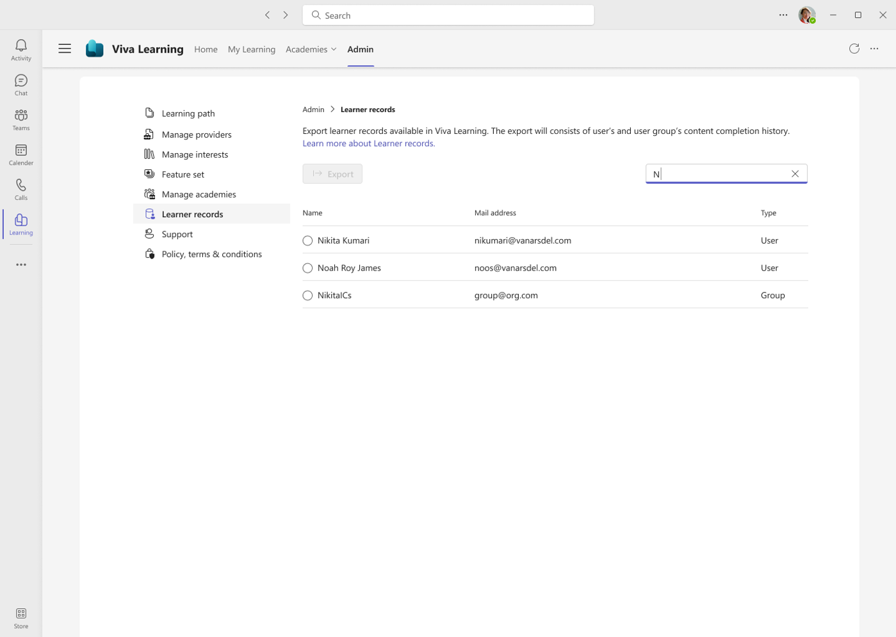Viewport: 896px width, 637px height.
Task: Click the Name column header
Action: pyautogui.click(x=313, y=213)
